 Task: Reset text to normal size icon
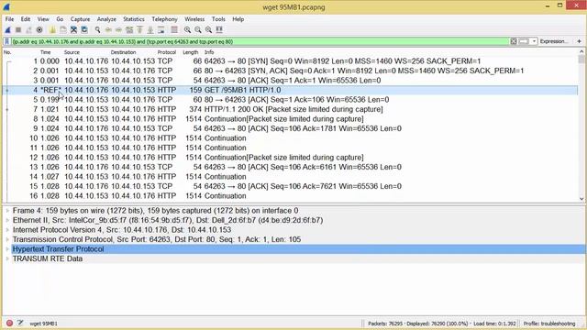(208, 30)
